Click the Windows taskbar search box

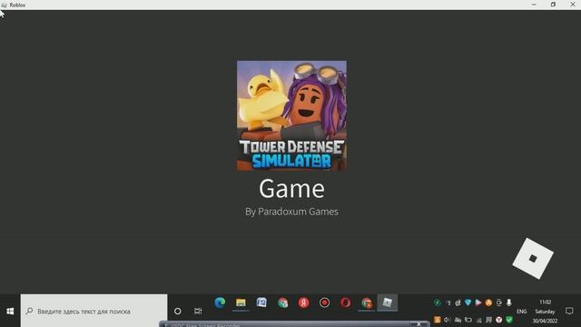point(94,311)
